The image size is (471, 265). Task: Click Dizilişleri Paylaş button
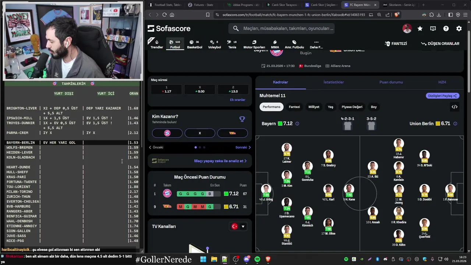coord(443,96)
